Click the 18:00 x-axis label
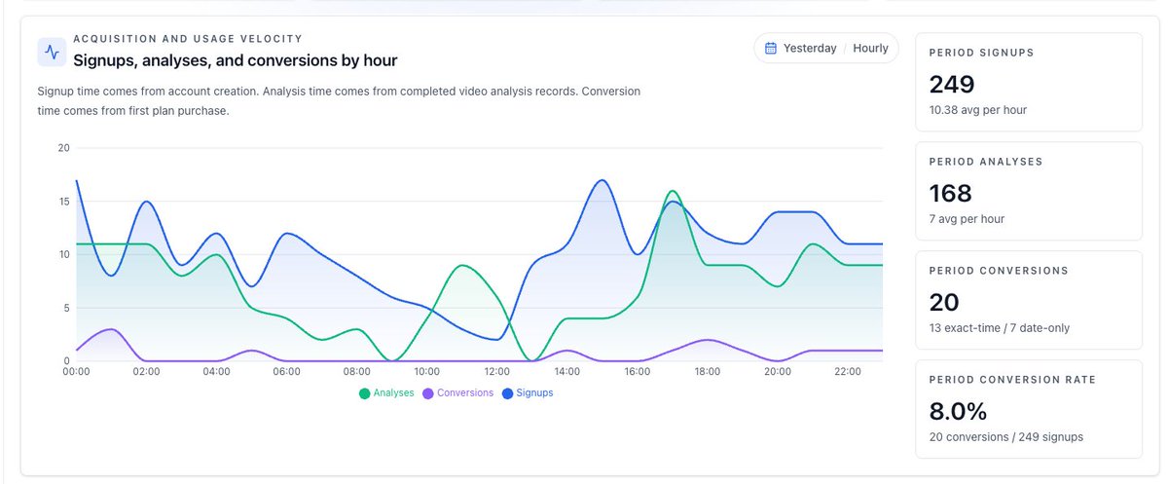 707,372
